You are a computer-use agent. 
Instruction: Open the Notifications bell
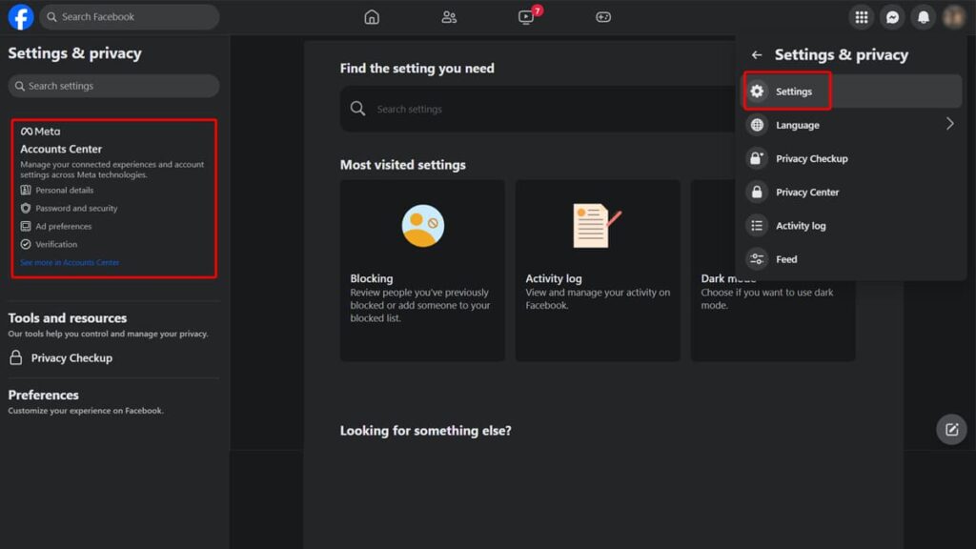click(922, 16)
